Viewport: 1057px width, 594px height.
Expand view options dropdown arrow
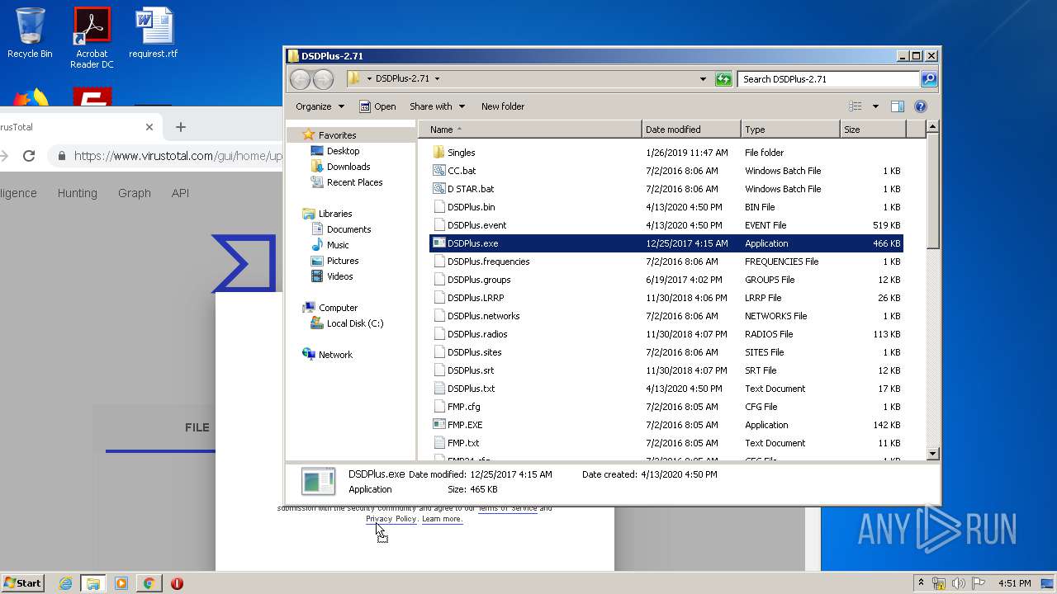point(875,106)
